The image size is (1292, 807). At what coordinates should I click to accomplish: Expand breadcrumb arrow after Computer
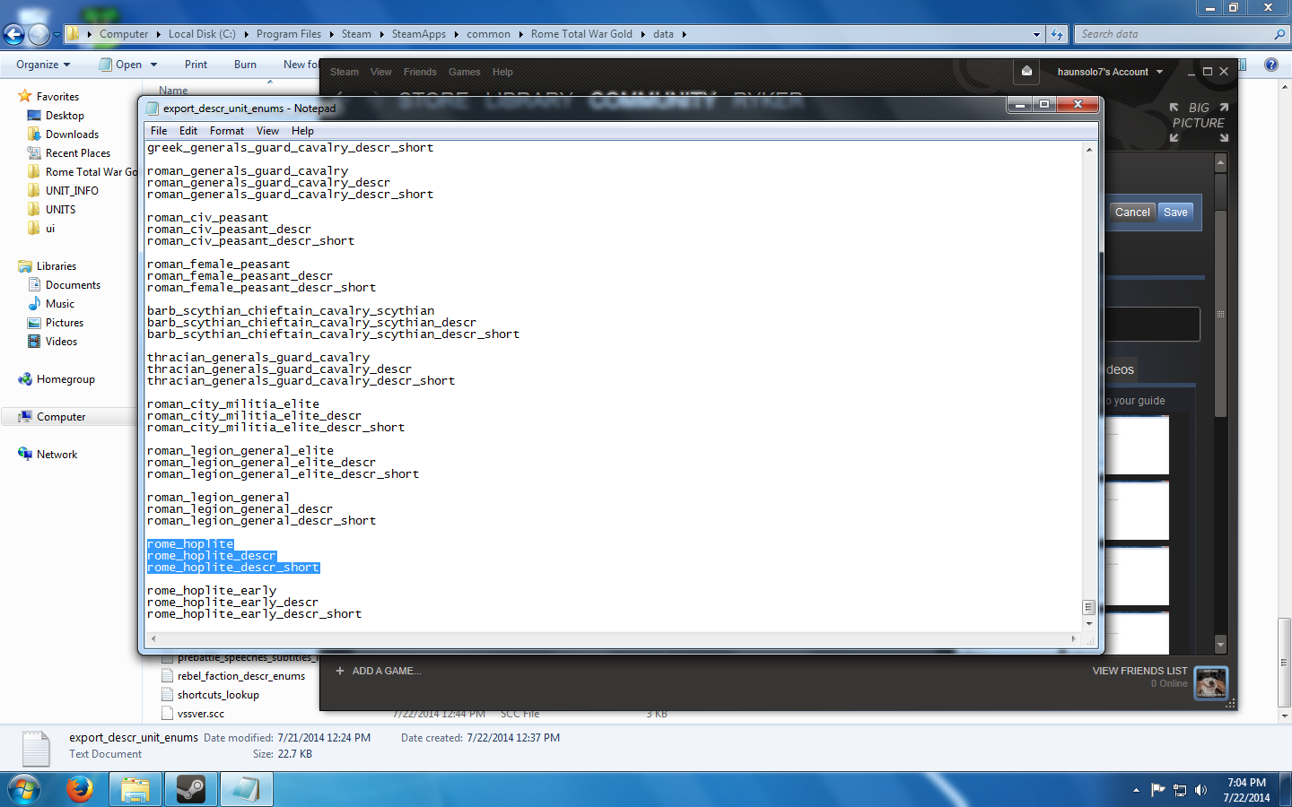tap(159, 34)
